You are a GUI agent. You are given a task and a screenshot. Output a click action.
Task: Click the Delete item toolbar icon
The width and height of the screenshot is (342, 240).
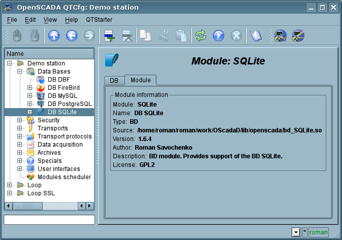click(127, 36)
